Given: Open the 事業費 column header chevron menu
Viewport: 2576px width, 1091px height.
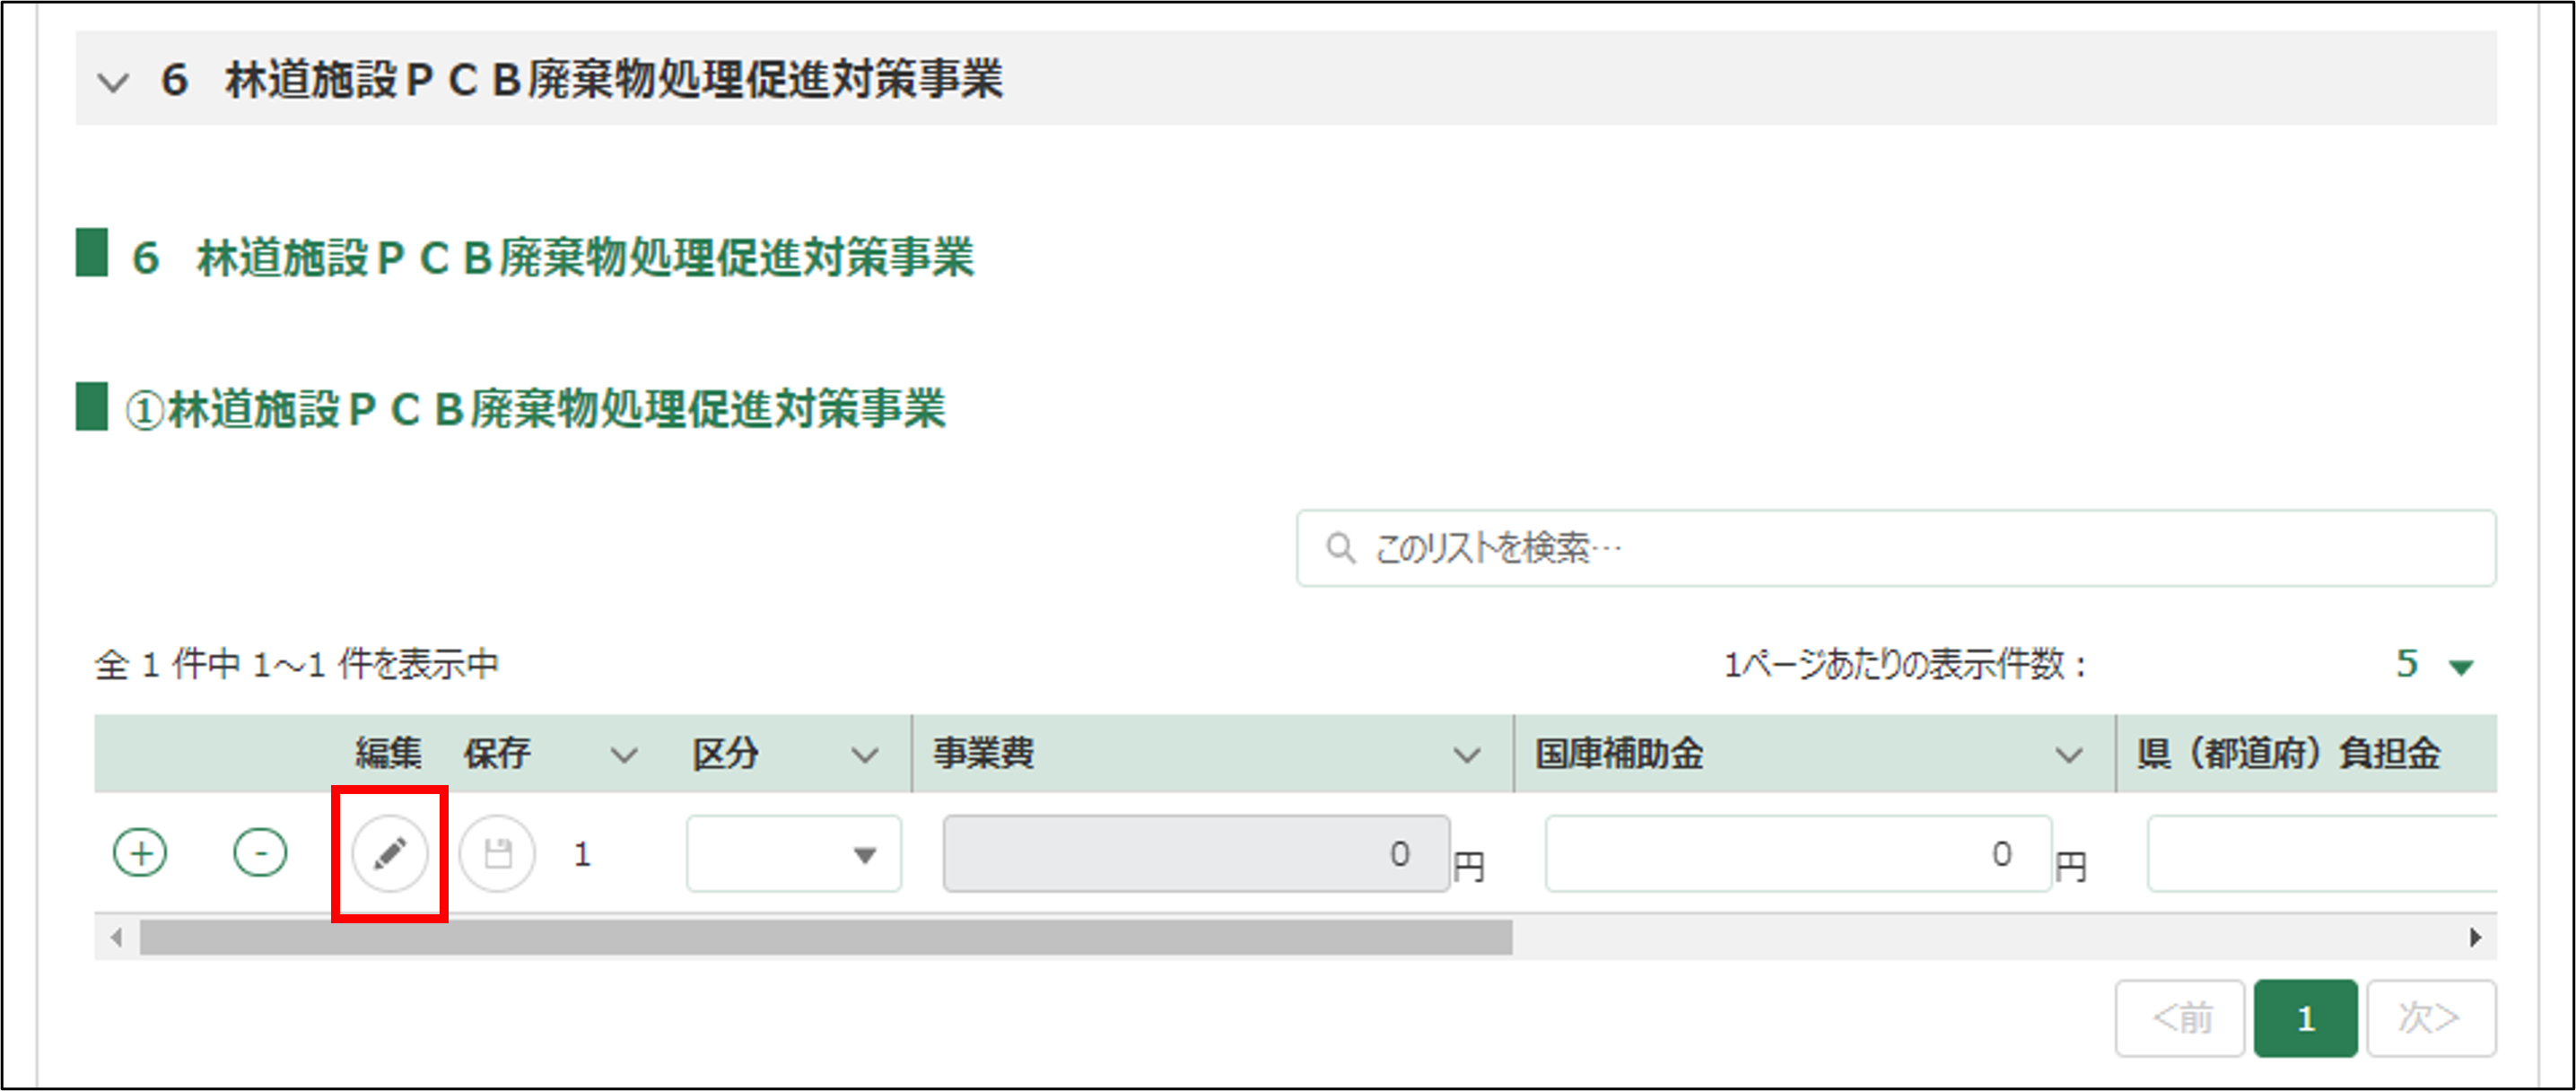Looking at the screenshot, I should [1466, 755].
